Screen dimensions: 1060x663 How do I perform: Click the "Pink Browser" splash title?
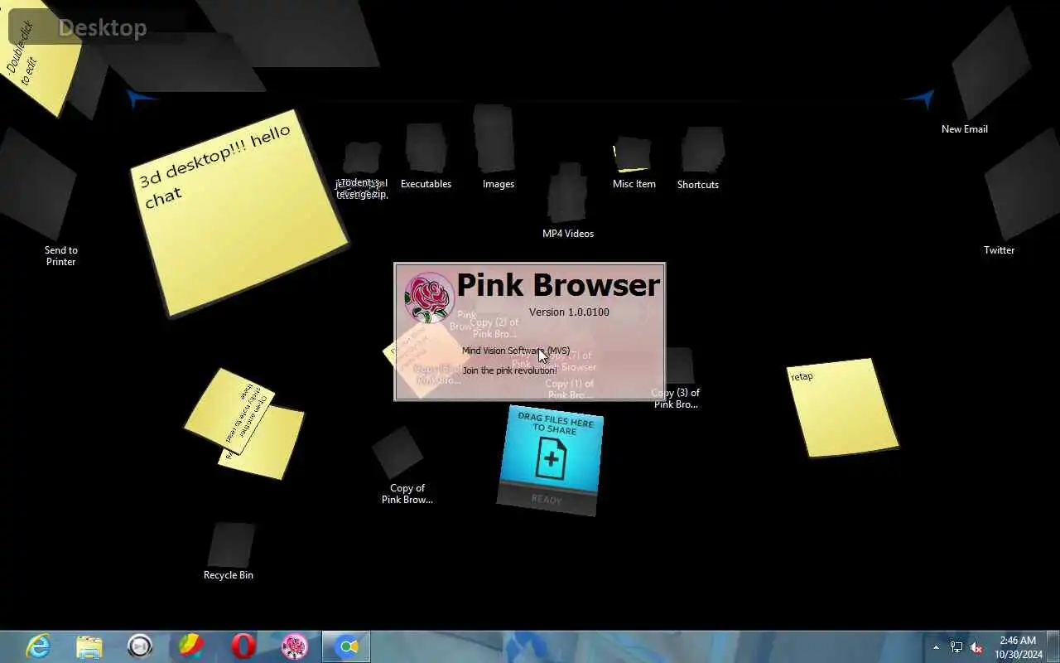558,285
